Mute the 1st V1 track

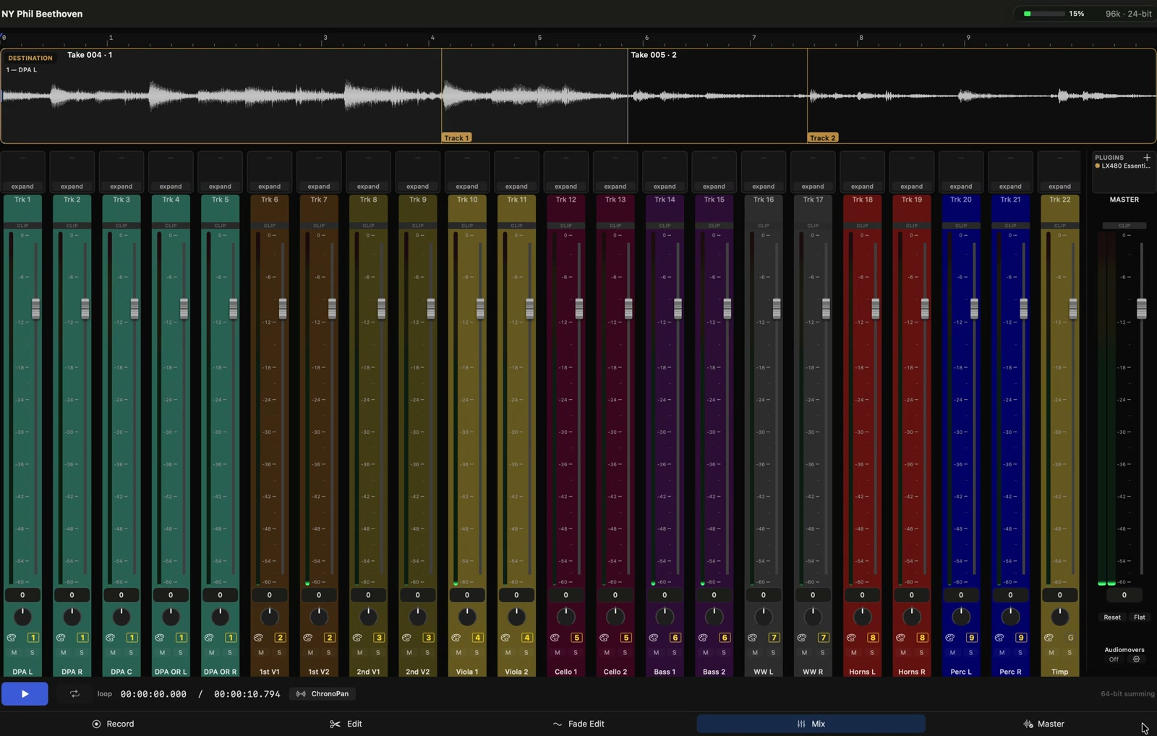coord(261,653)
